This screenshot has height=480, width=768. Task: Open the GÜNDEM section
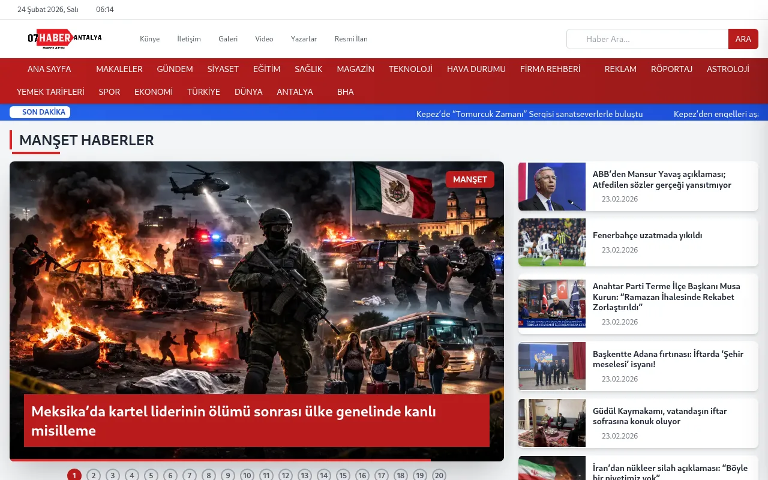click(x=175, y=69)
